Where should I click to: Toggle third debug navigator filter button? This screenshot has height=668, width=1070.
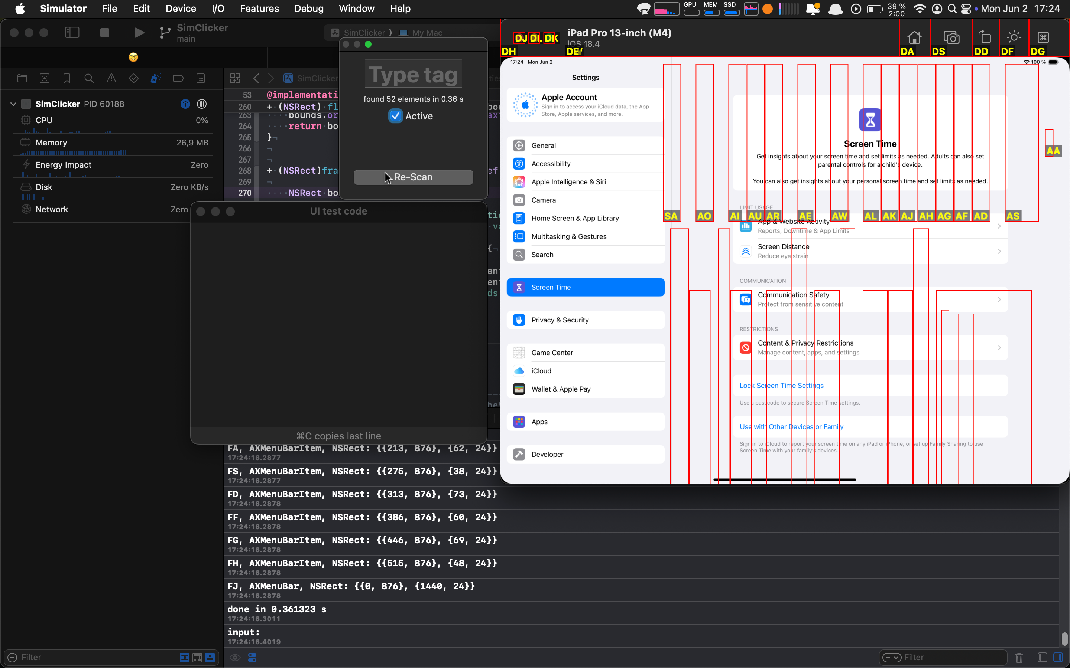(210, 657)
